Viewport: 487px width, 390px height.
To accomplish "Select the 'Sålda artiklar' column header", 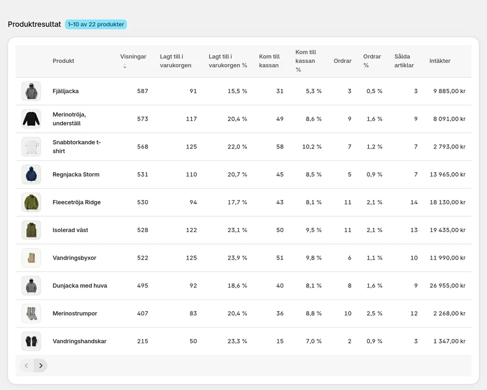I will (x=404, y=61).
